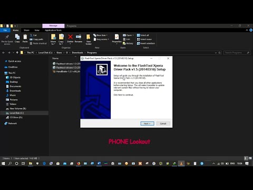
Task: Choose Copy path in the ribbon
Action: point(36,39)
